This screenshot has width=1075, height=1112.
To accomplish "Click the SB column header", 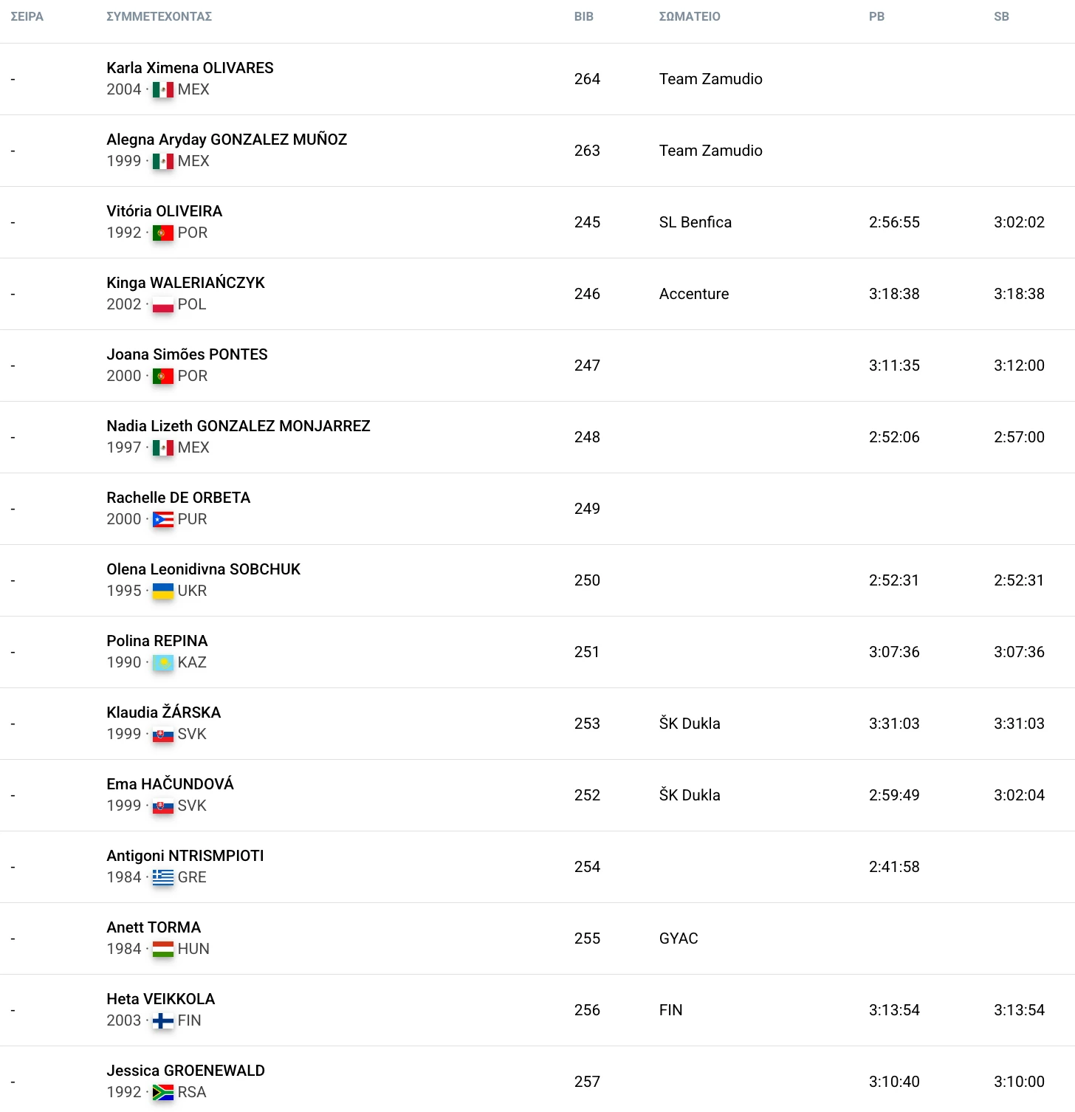I will 1001,16.
